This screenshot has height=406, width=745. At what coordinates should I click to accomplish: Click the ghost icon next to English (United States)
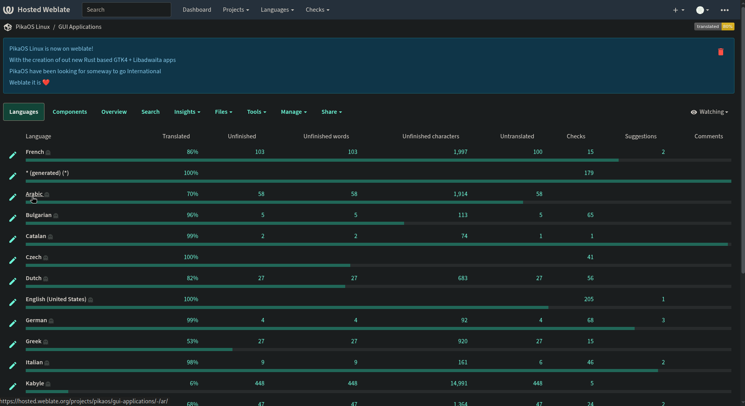tap(90, 300)
